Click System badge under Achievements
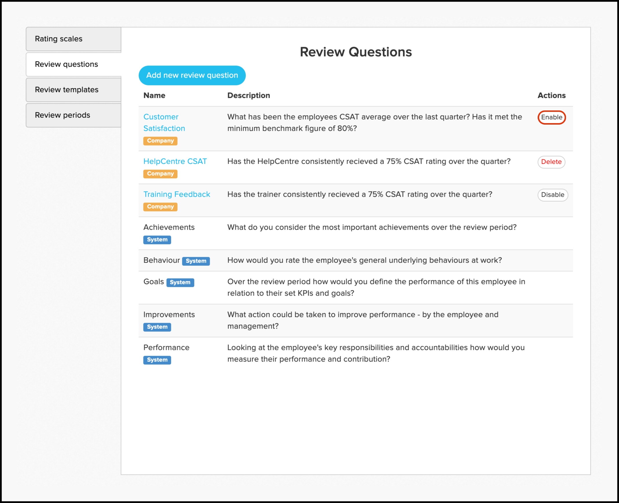619x503 pixels. pyautogui.click(x=157, y=240)
